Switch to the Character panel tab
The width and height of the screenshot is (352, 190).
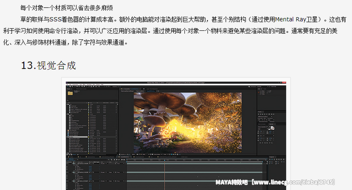271,124
